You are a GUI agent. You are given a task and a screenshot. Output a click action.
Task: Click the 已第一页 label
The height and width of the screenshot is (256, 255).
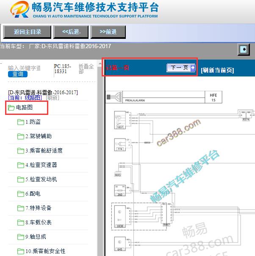117,68
